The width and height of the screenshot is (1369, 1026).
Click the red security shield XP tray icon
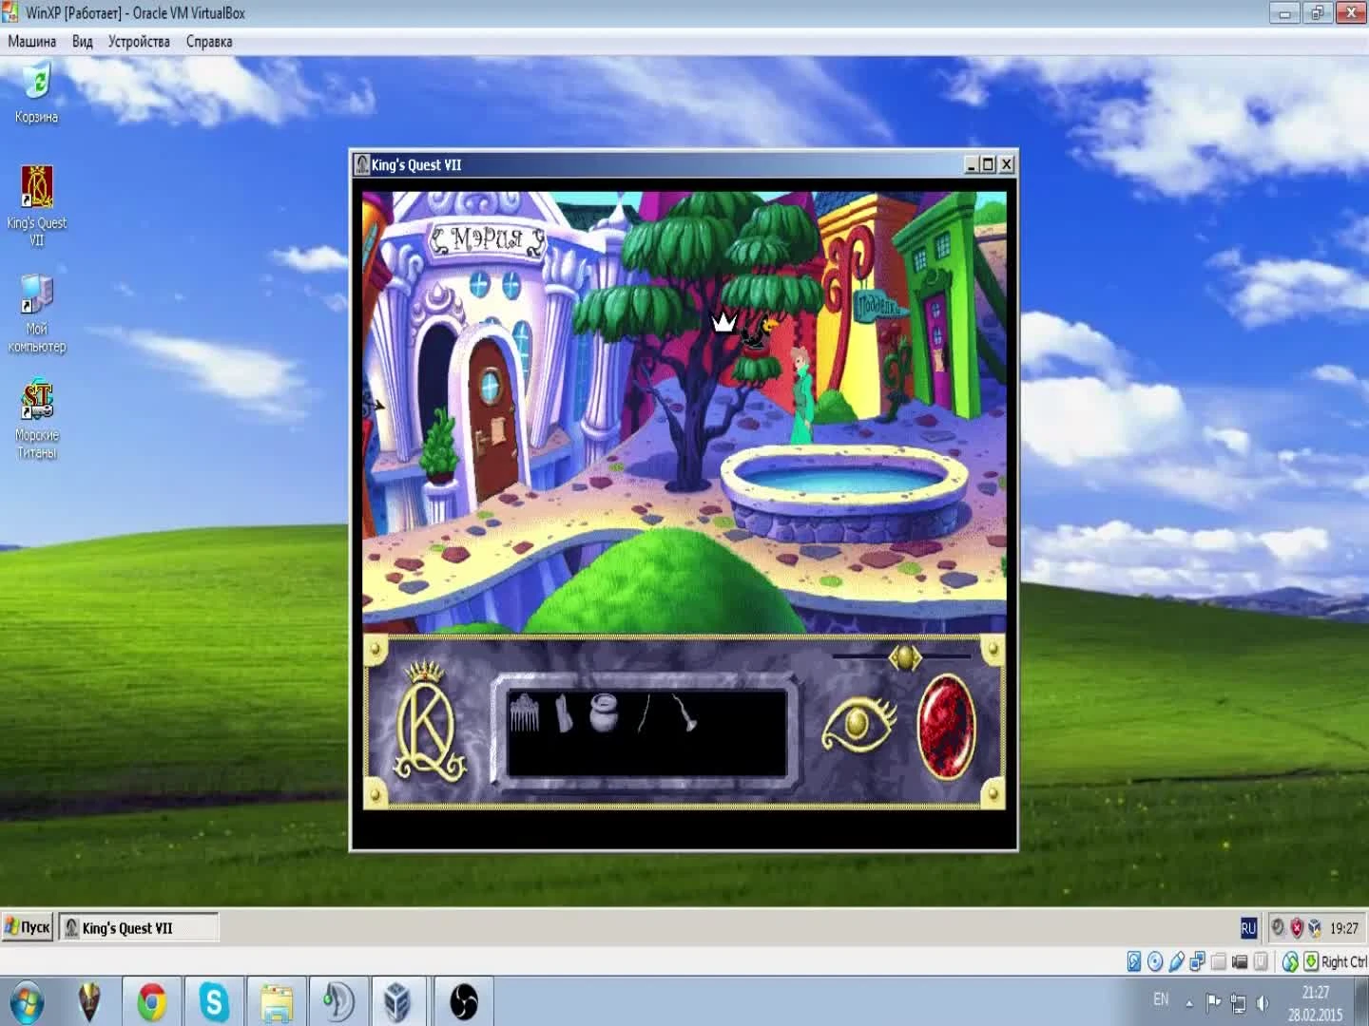point(1296,928)
